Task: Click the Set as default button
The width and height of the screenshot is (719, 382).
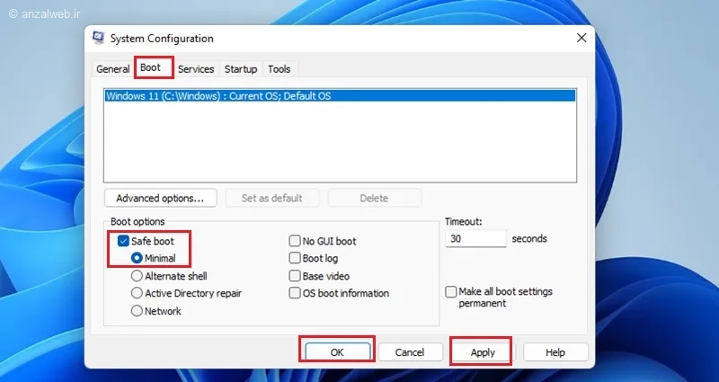Action: click(272, 198)
